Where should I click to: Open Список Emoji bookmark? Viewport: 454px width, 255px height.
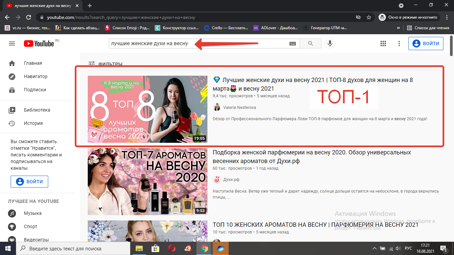tap(127, 28)
